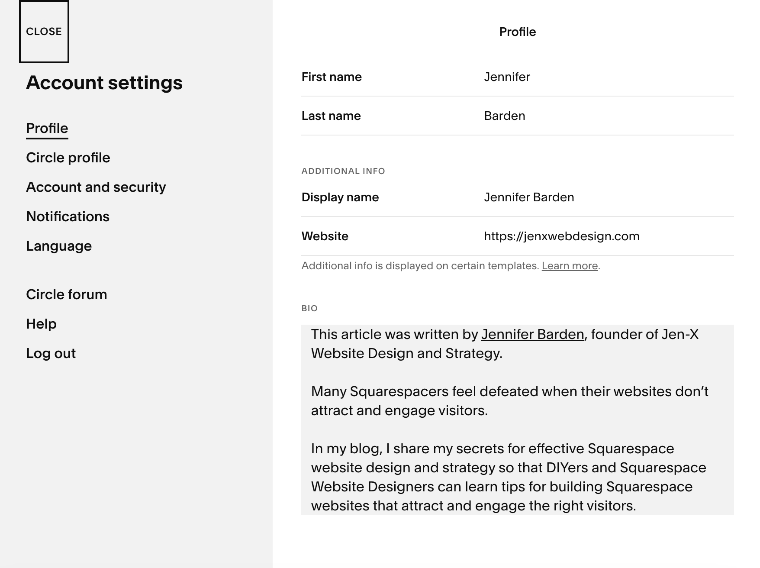Open Account and security settings
The image size is (760, 568).
[x=96, y=187]
